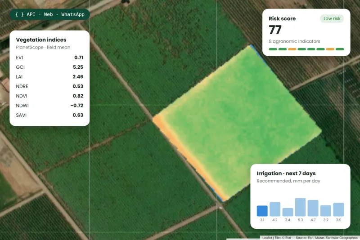Screen dimensions: 360x240
Task: Select the NDVI row label
Action: (22, 96)
